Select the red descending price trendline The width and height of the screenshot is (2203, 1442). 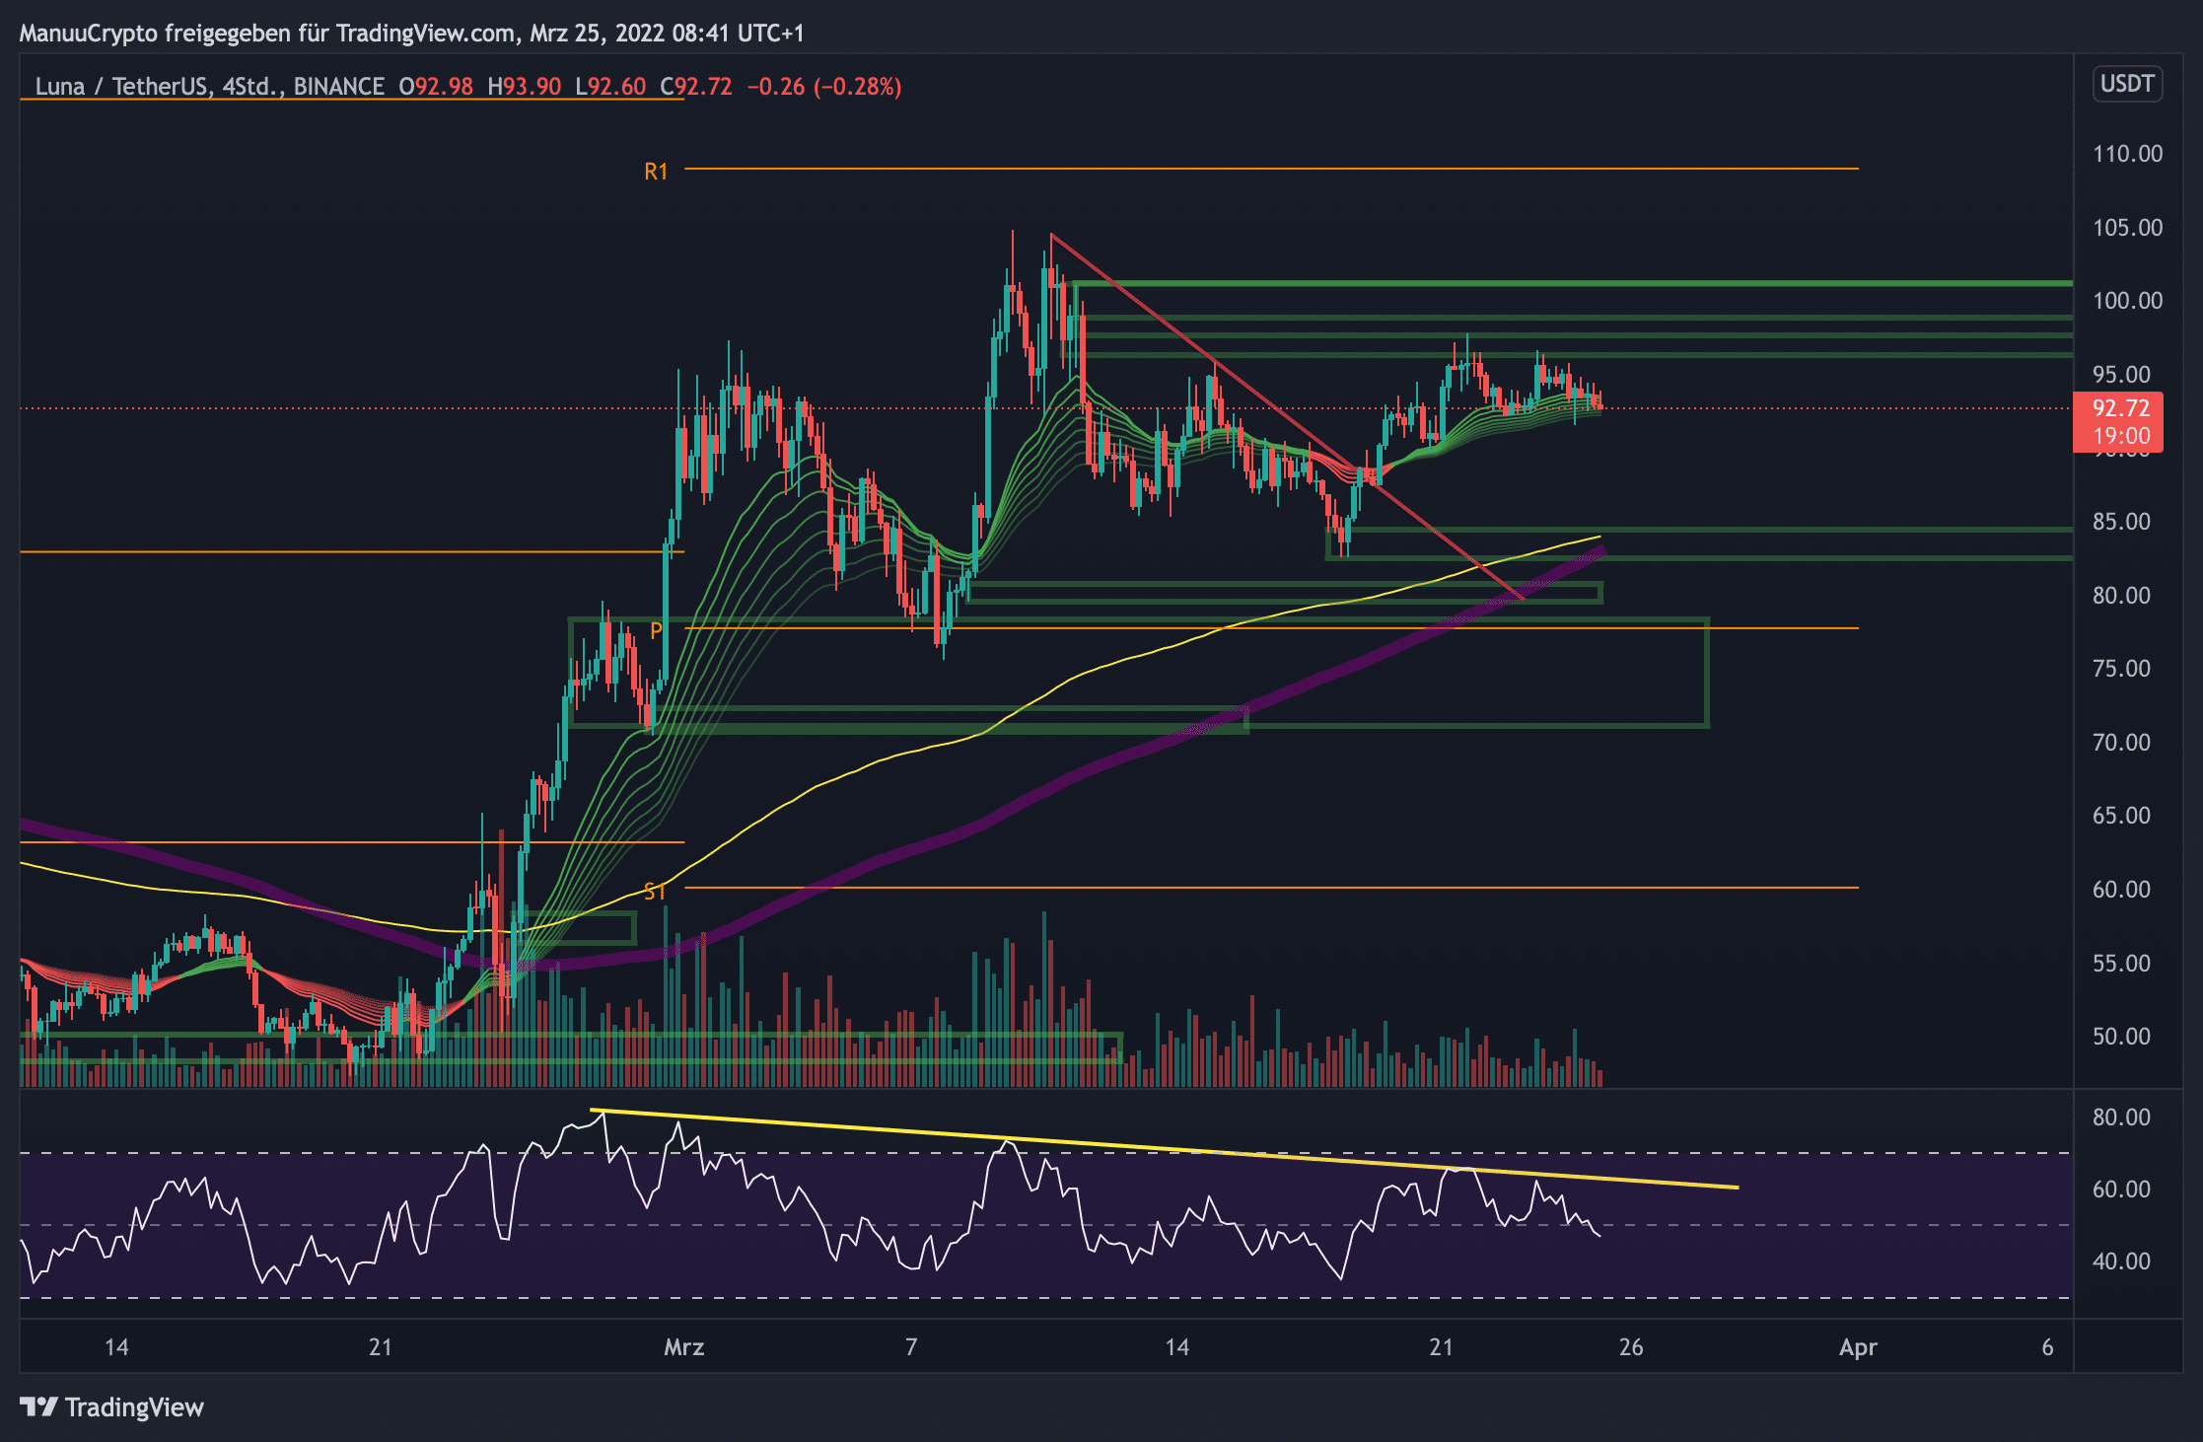point(1287,417)
